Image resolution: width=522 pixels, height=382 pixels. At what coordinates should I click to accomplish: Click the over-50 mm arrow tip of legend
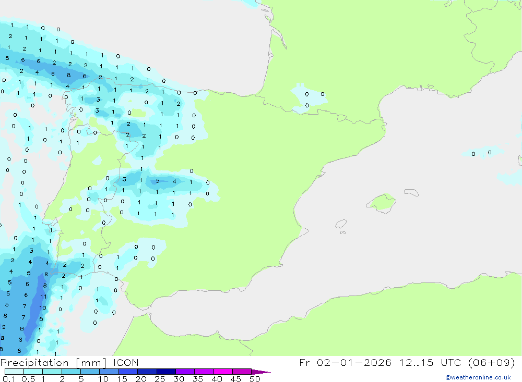point(261,372)
